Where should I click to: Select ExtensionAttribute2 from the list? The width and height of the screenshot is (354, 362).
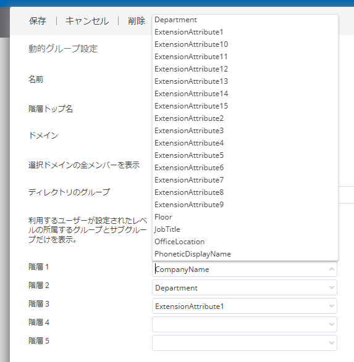point(245,118)
